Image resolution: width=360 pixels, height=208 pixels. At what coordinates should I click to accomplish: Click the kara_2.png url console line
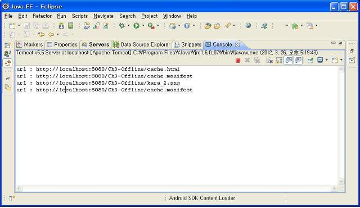(x=98, y=83)
